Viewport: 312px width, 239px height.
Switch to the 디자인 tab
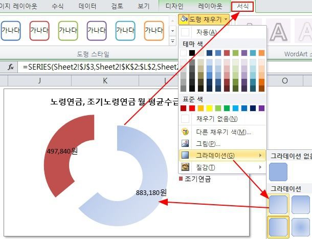(174, 6)
